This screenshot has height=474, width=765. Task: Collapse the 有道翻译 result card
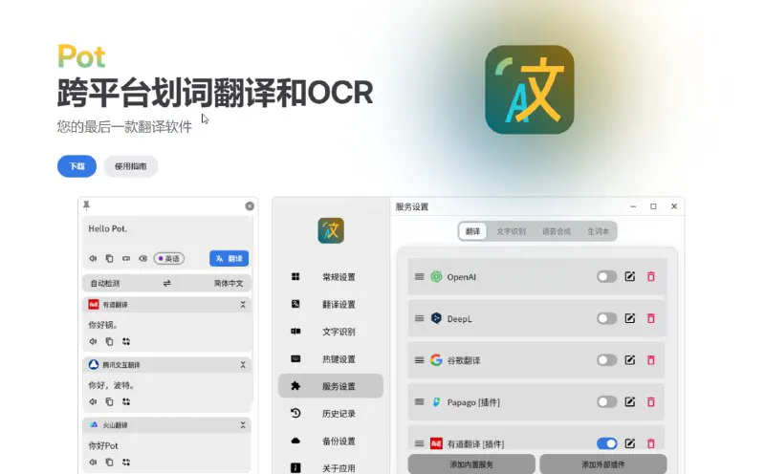(243, 305)
